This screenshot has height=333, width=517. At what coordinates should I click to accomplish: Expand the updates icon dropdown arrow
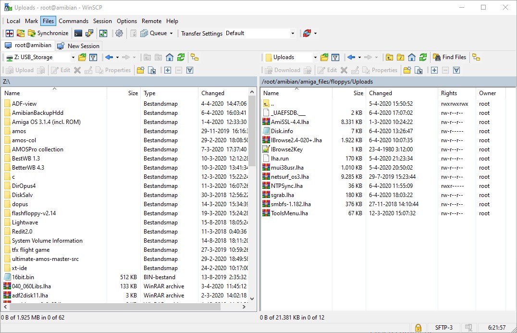(x=315, y=33)
